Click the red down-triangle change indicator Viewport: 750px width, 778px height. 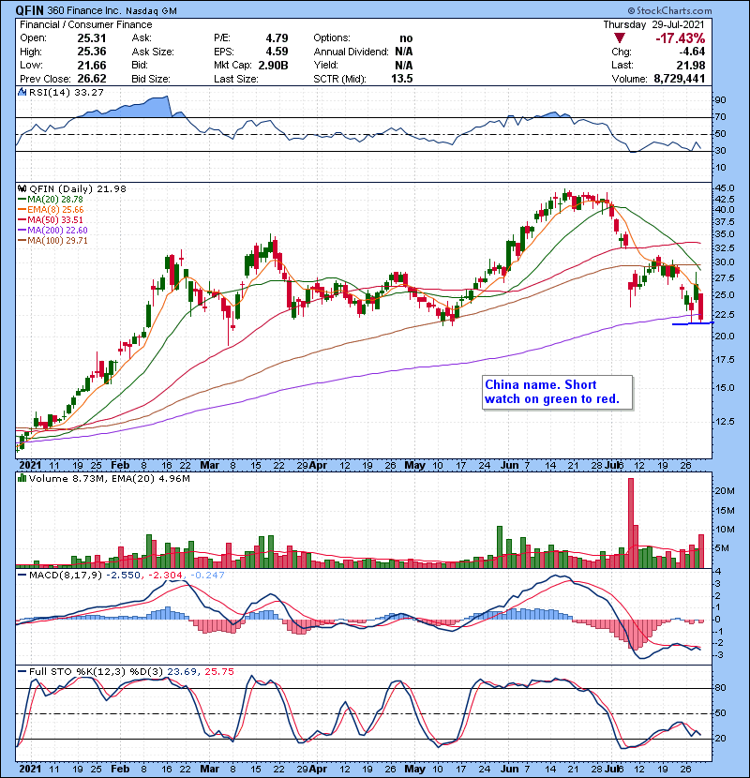click(619, 37)
